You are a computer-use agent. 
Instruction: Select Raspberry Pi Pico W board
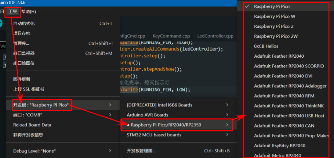pyautogui.click(x=285, y=16)
